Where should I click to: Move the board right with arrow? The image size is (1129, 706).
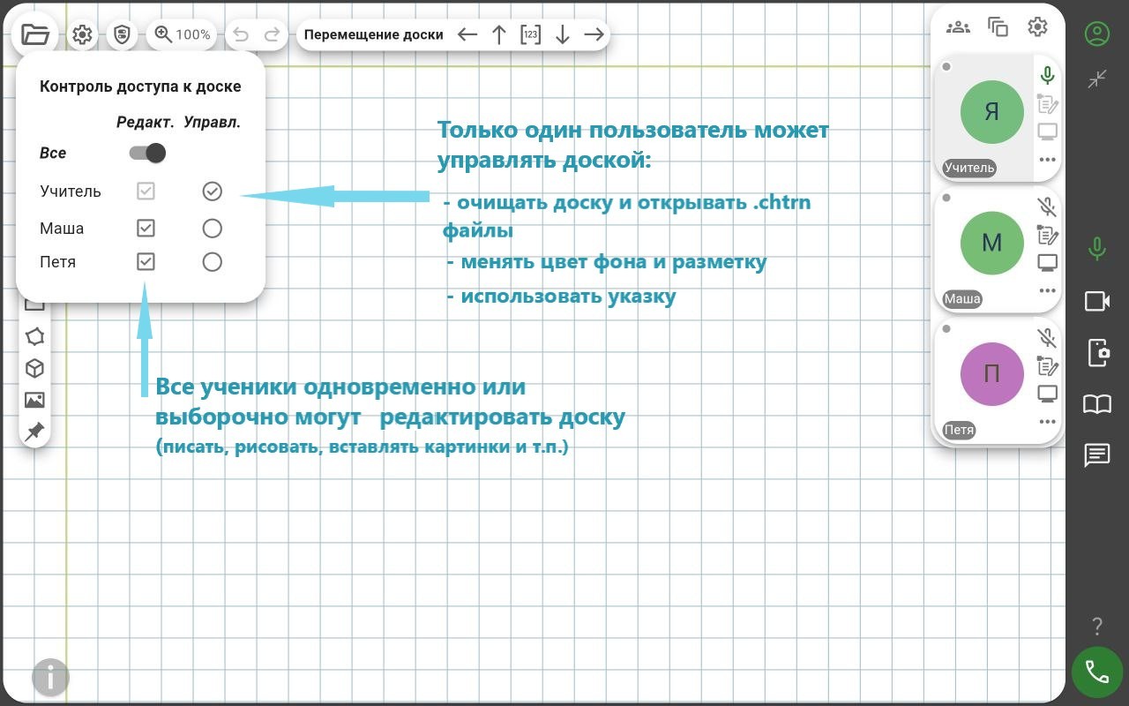pyautogui.click(x=594, y=34)
